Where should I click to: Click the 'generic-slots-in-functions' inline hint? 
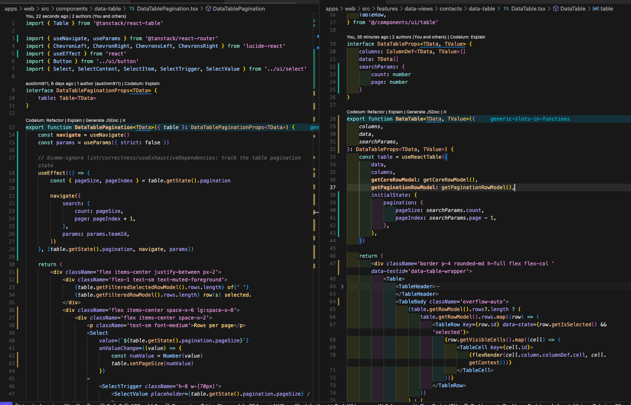[530, 119]
